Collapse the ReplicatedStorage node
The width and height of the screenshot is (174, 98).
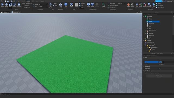click(144, 44)
